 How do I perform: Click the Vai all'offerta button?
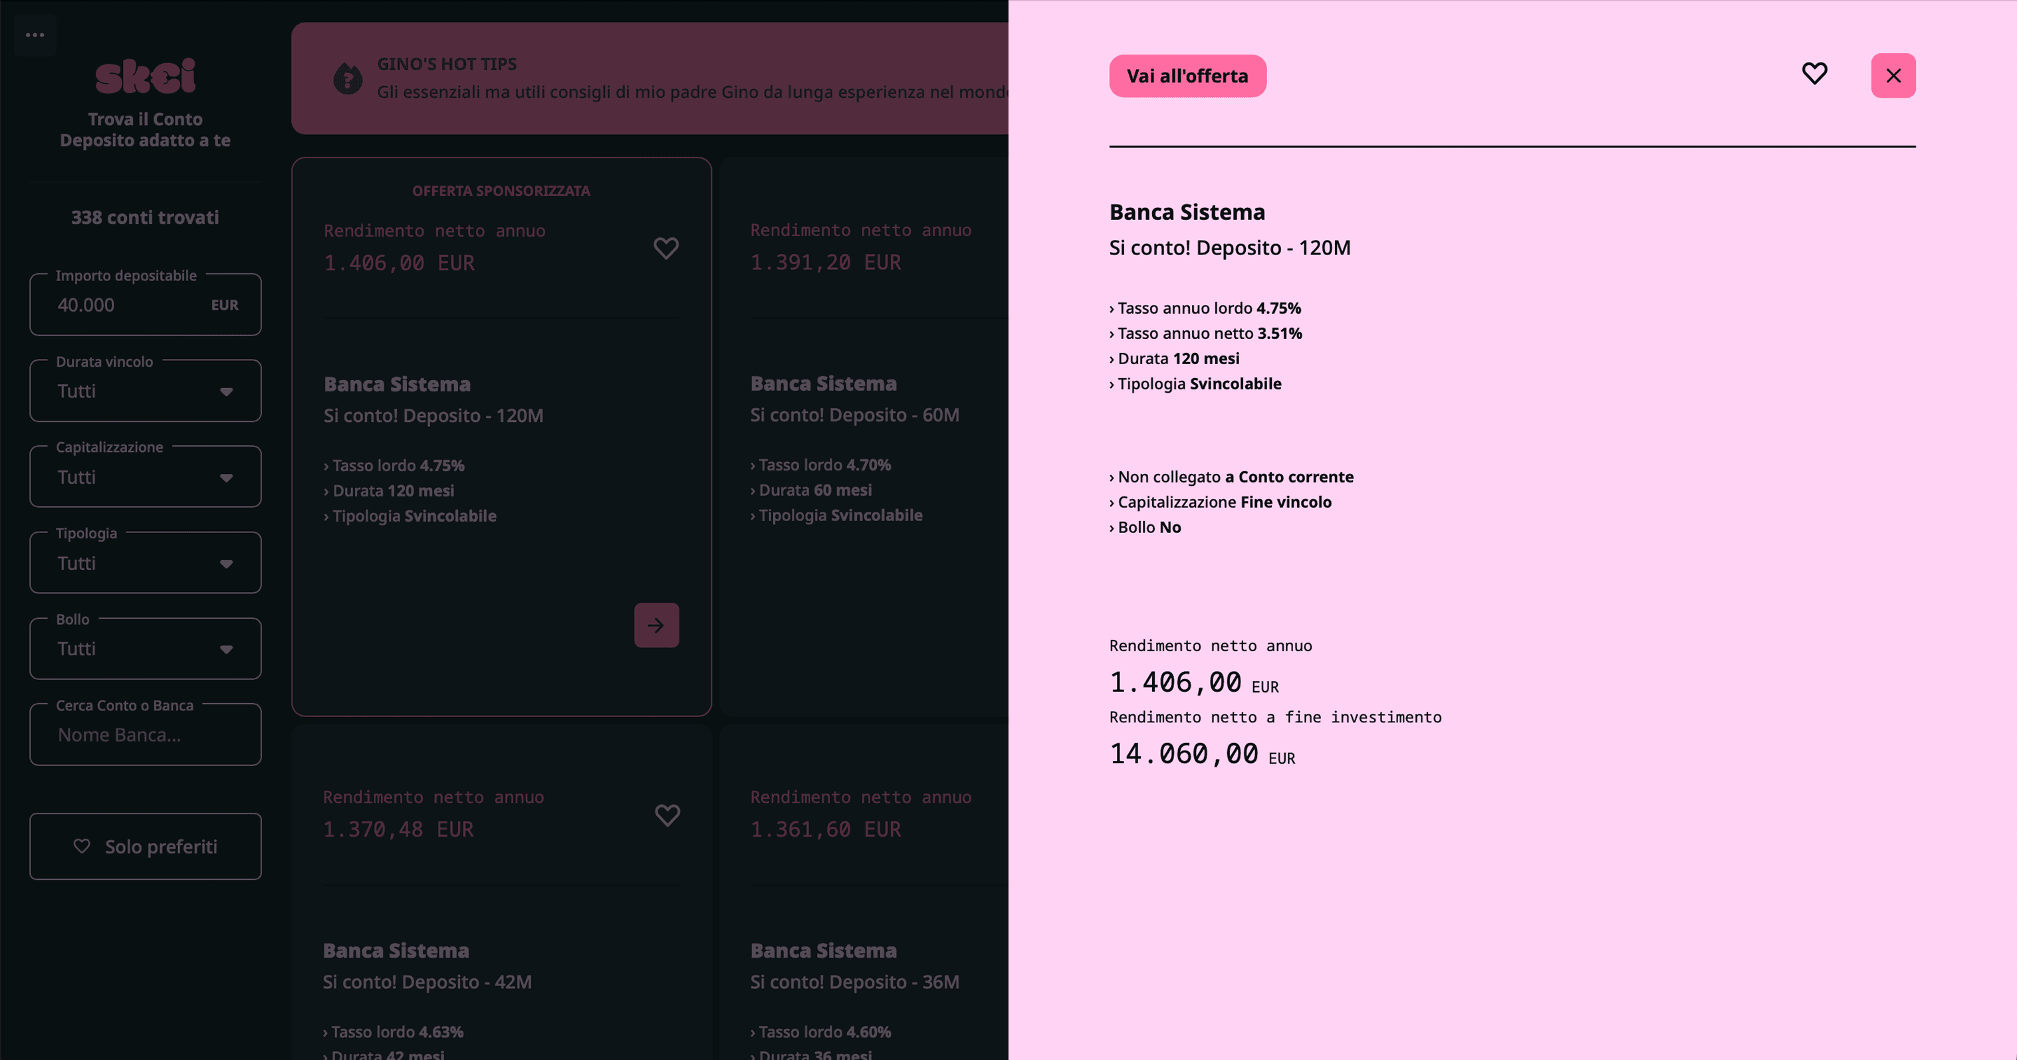pos(1187,76)
